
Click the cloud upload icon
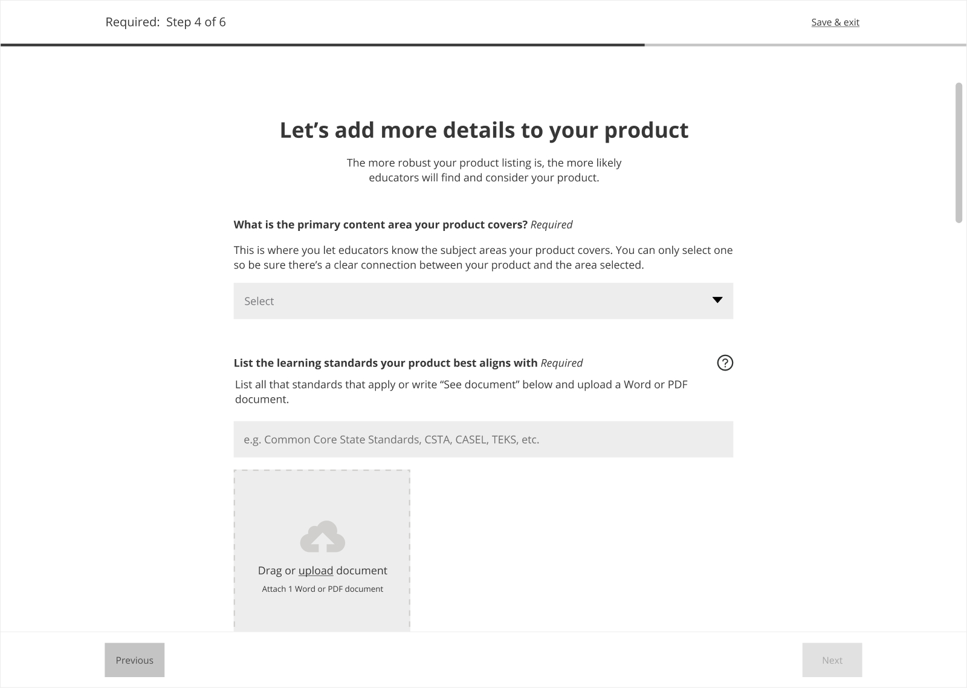point(322,537)
